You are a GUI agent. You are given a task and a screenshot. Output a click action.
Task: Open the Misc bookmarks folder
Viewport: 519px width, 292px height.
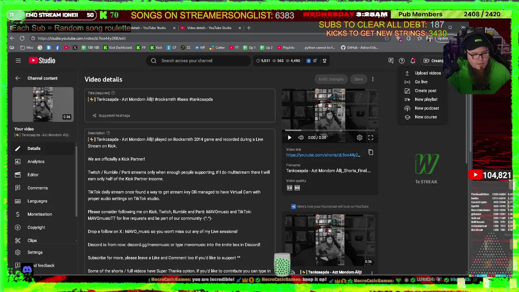click(x=27, y=47)
